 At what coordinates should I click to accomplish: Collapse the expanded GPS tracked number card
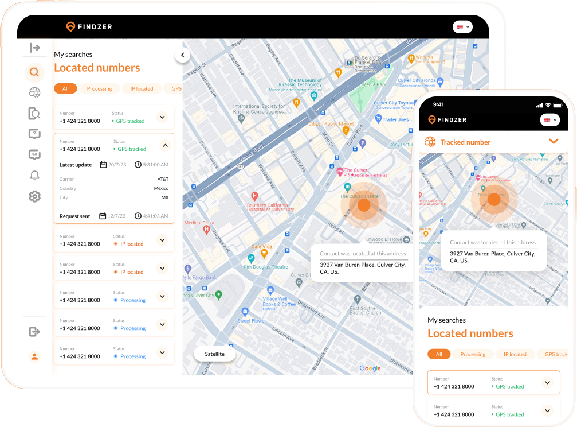[165, 145]
